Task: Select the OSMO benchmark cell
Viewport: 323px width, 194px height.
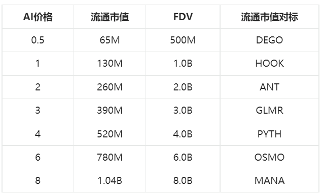Action: tap(269, 158)
